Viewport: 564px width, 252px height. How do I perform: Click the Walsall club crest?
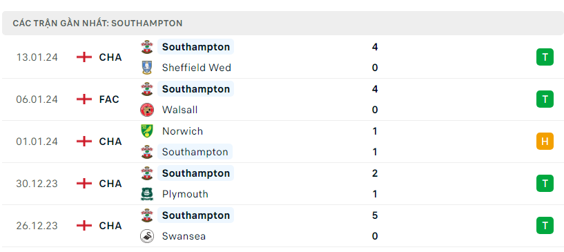point(147,110)
